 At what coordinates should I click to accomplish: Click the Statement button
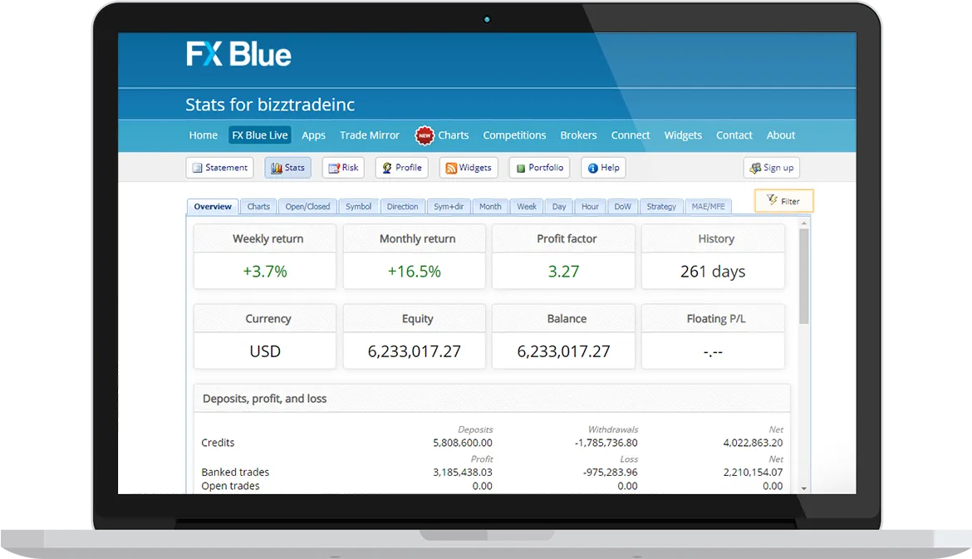tap(219, 167)
